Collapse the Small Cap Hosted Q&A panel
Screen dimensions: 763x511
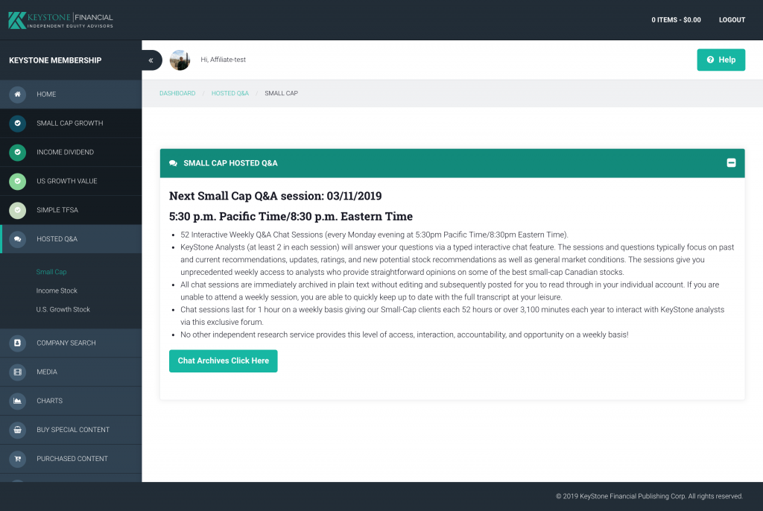[731, 163]
